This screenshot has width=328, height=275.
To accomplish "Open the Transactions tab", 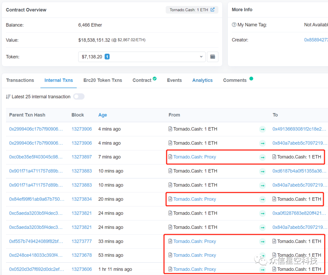I will pos(20,80).
